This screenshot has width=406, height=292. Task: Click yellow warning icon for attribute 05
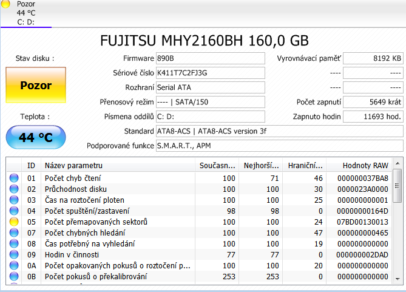[x=14, y=222]
